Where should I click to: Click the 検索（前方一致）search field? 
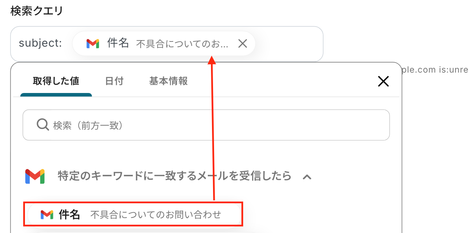coord(215,125)
